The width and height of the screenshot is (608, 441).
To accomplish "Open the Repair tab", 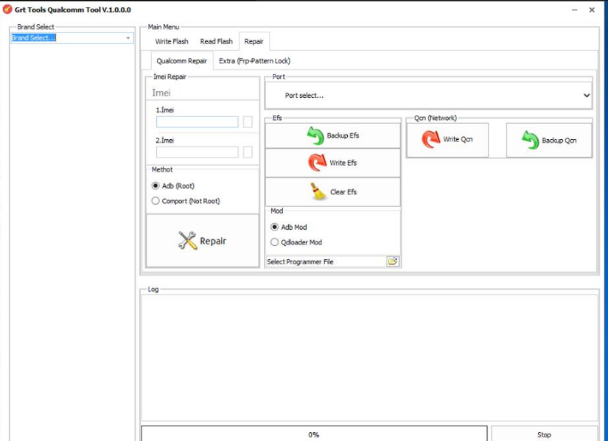I will [x=254, y=41].
